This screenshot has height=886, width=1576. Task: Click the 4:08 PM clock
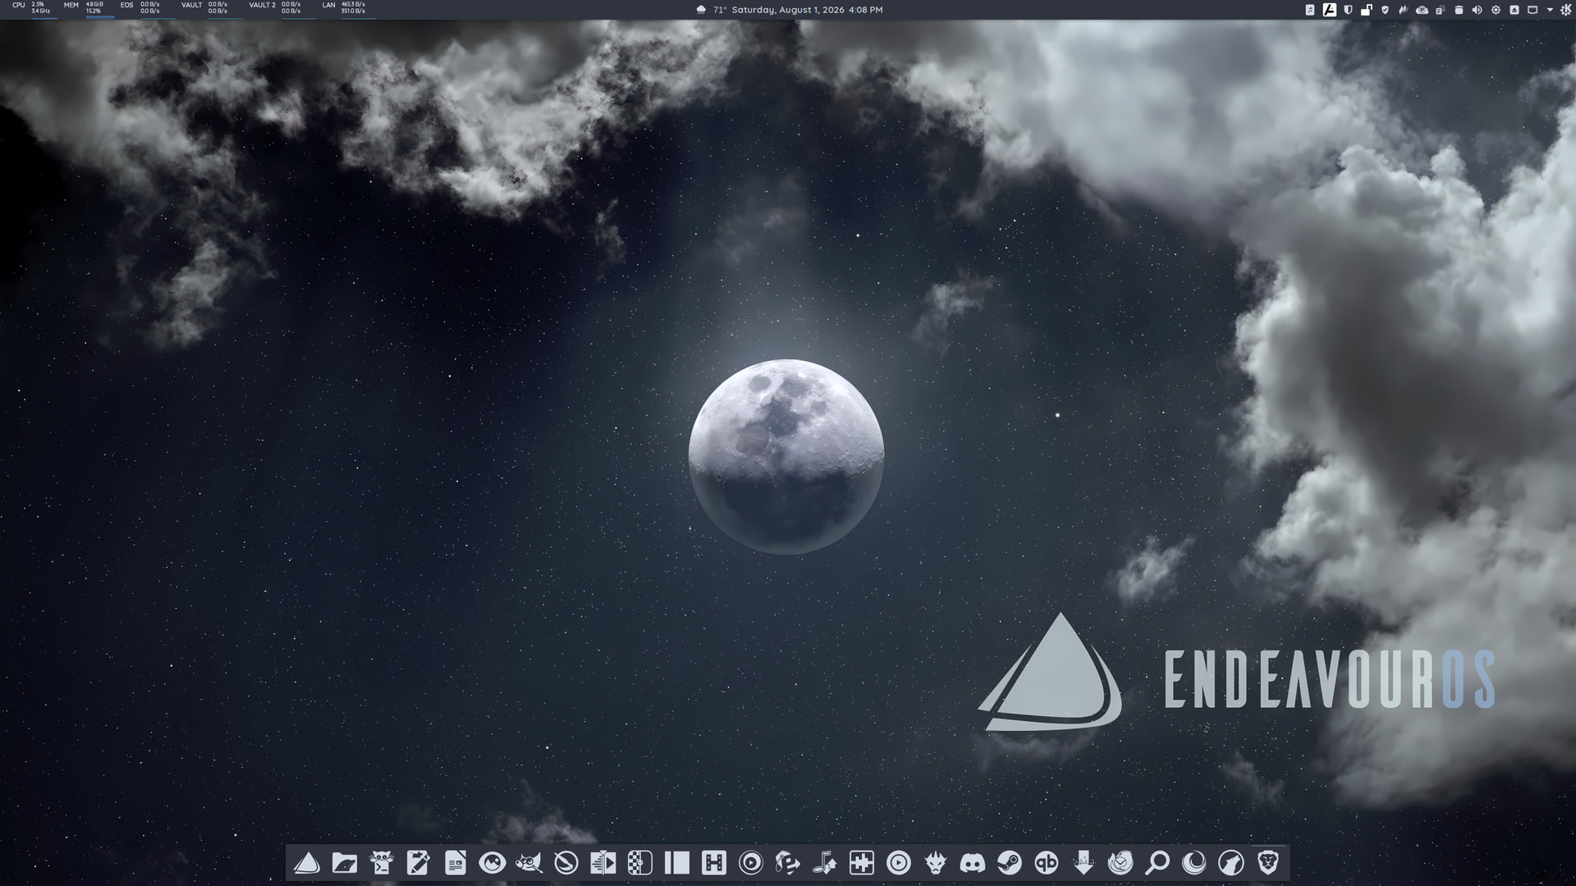point(866,10)
